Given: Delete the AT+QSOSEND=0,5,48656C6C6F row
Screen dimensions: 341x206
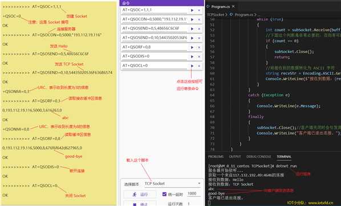Looking at the screenshot, I should 199,29.
